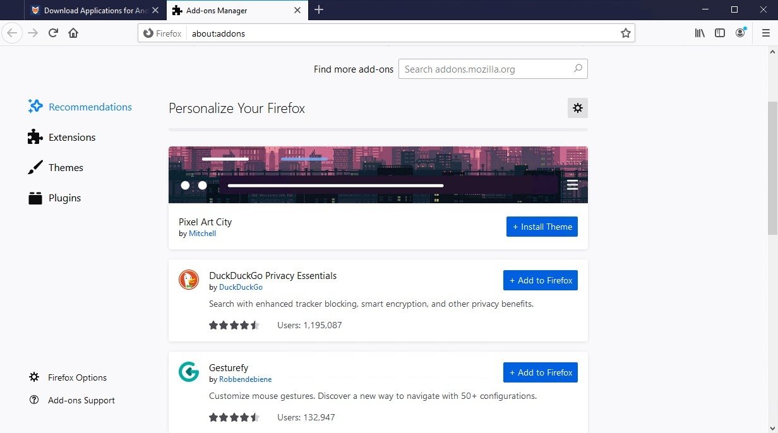Click the "Personalize Your Firefox" heading
The image size is (778, 433).
click(237, 108)
